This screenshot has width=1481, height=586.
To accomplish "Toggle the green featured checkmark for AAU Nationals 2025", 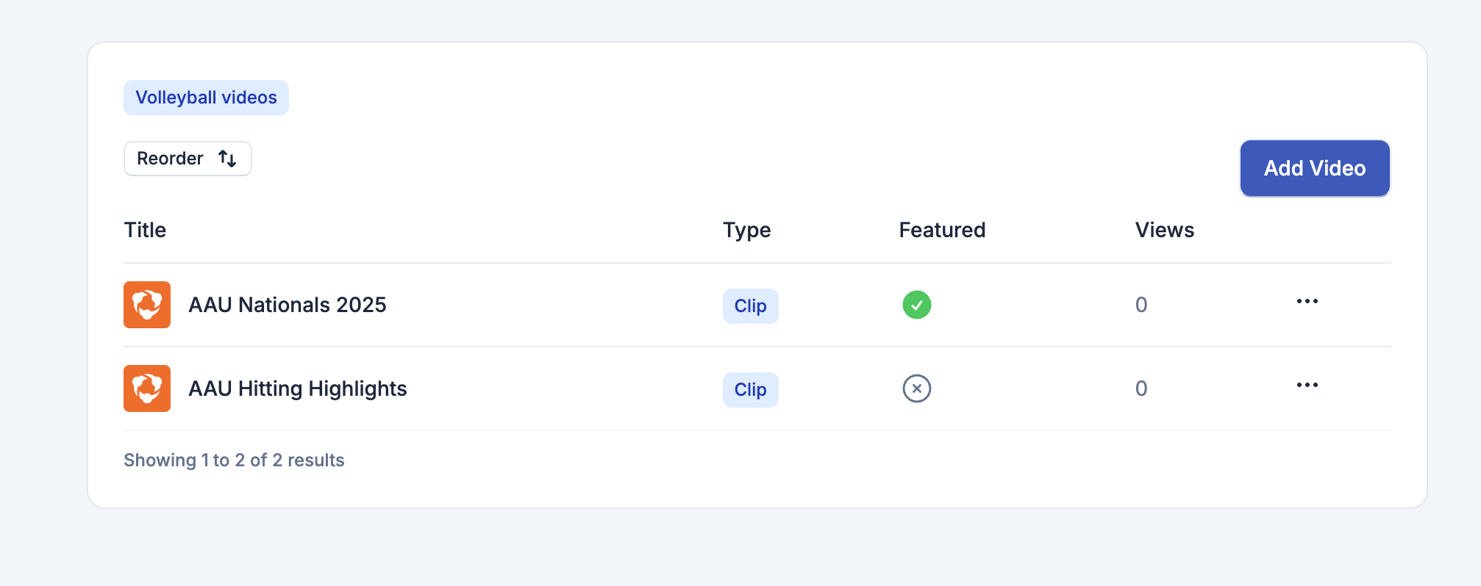I will [917, 305].
